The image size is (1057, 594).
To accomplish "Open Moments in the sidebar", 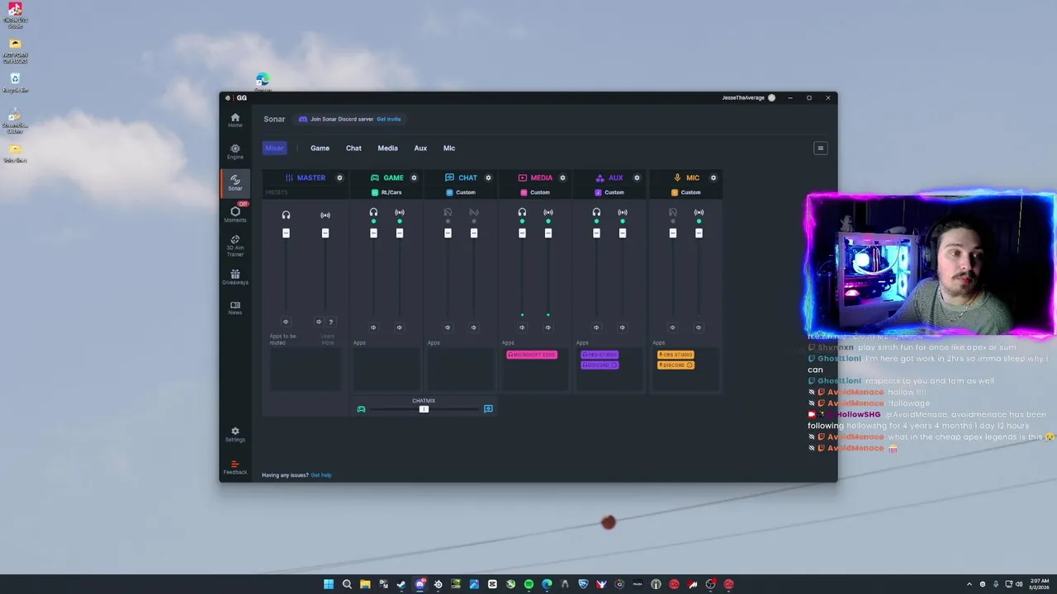I will [235, 214].
